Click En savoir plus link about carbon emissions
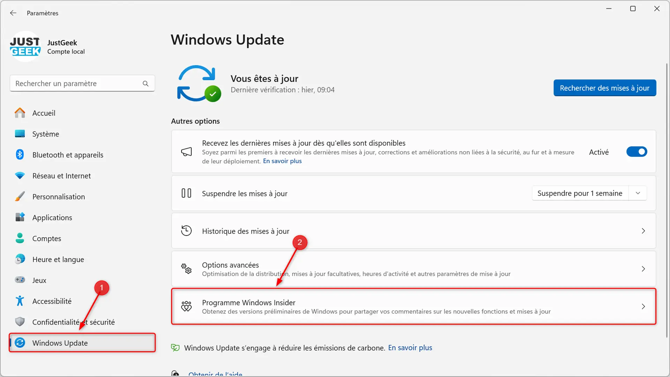This screenshot has height=377, width=670. 410,348
